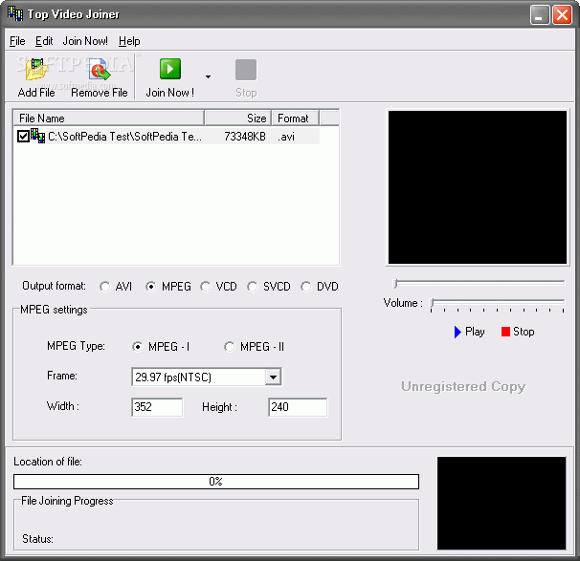Sort by the Size column header

click(x=238, y=119)
